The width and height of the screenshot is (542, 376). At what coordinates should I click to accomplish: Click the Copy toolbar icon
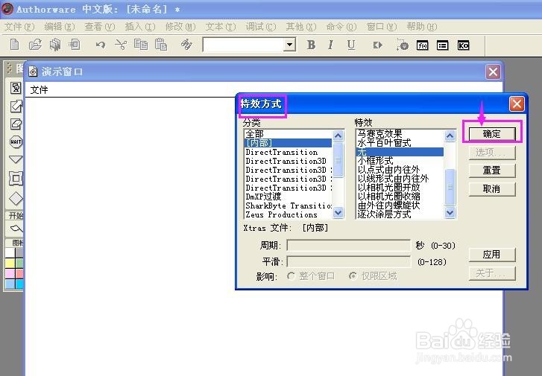point(141,45)
